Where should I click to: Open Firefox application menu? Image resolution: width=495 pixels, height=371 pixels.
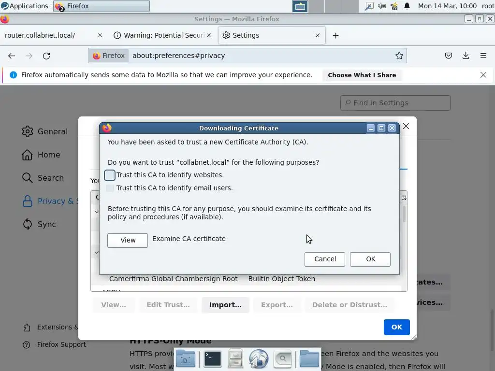point(483,56)
